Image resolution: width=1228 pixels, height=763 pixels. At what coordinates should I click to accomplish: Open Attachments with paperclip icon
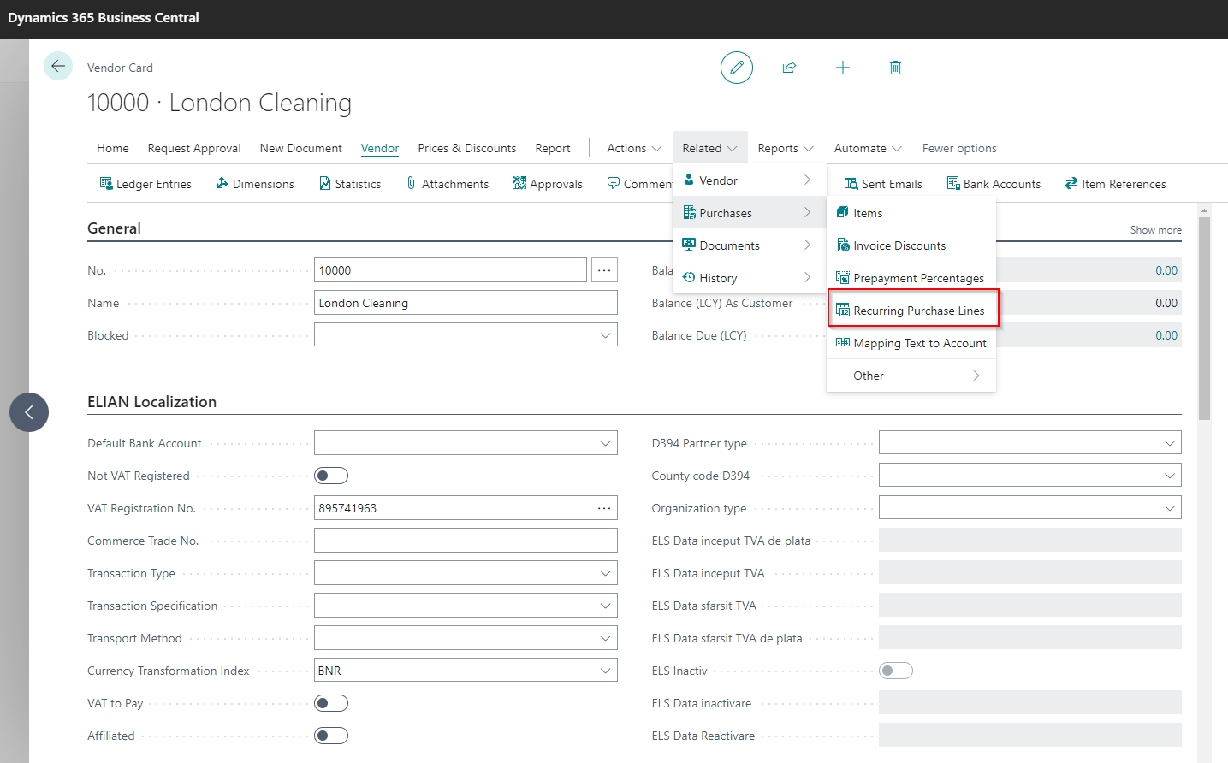point(447,184)
